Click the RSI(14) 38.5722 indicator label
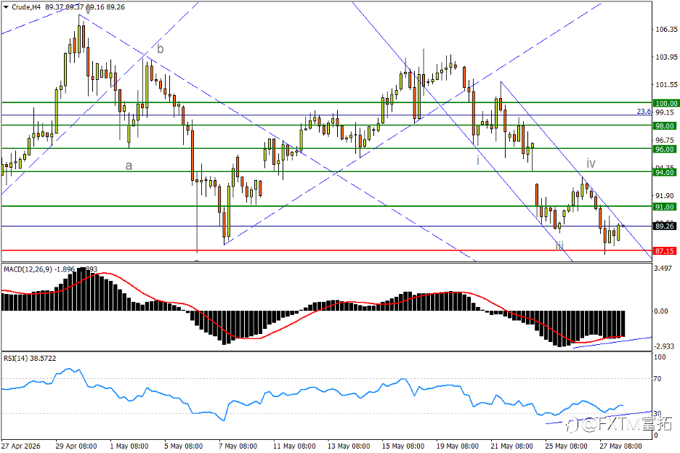This screenshot has width=680, height=453. [30, 358]
